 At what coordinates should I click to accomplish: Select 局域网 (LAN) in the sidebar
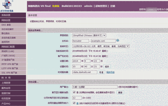pos(13,51)
